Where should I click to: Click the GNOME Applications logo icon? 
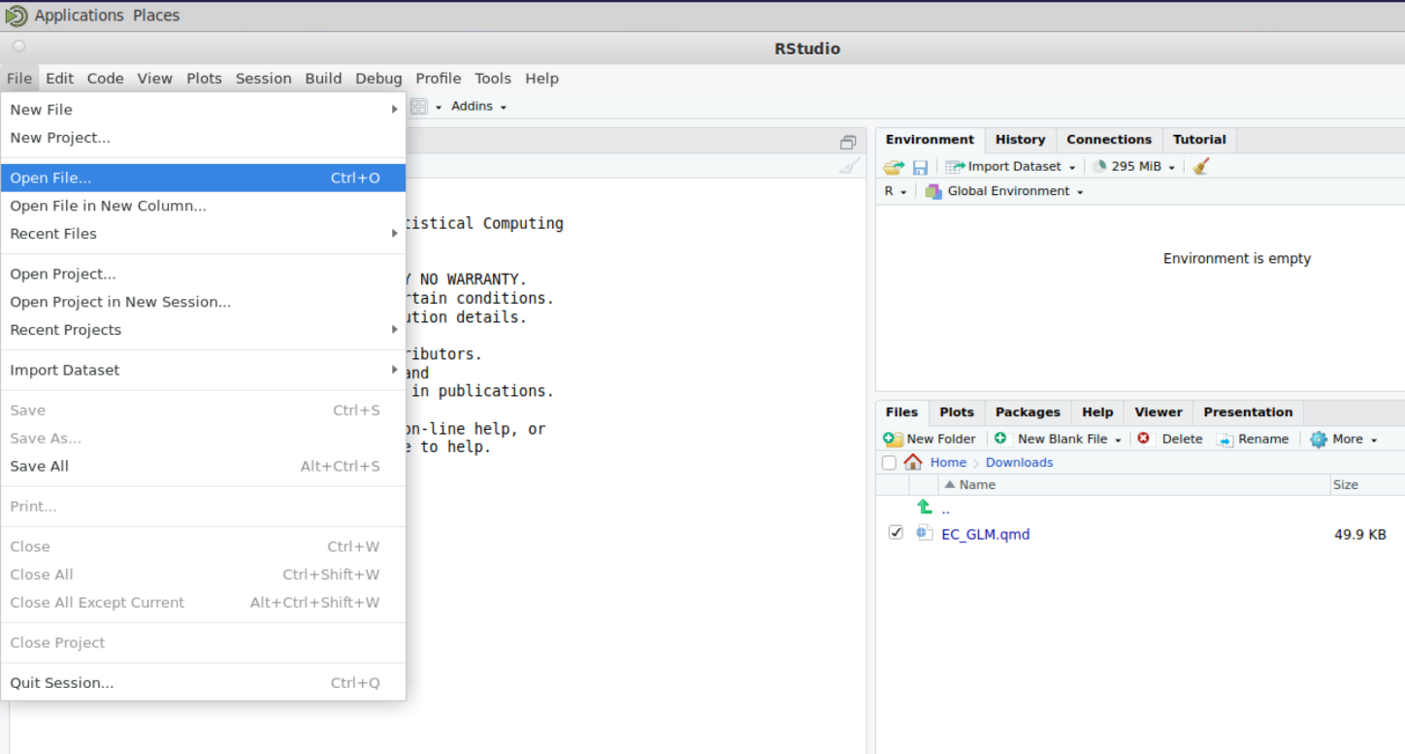[x=16, y=16]
